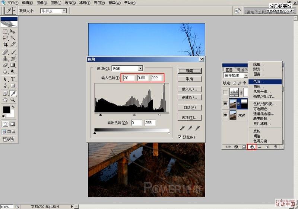Open the 滤镜(T) menu

[x=85, y=3]
